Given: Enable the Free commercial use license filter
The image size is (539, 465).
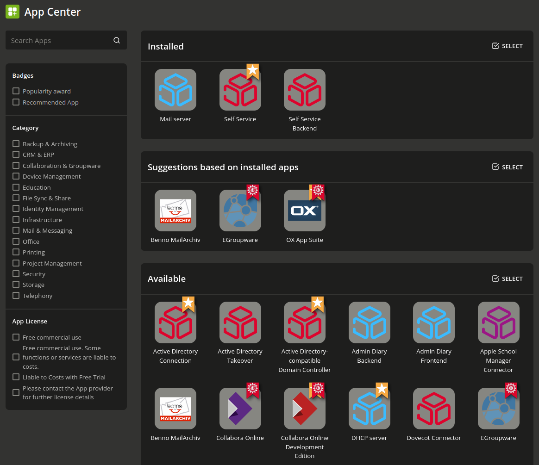Looking at the screenshot, I should click(x=16, y=337).
